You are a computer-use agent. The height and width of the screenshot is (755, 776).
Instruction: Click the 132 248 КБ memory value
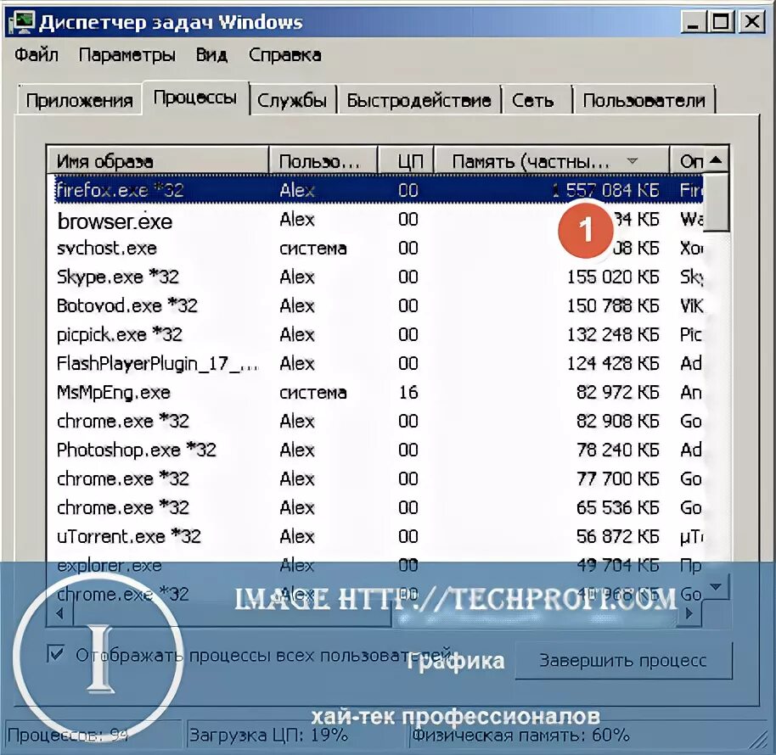click(x=613, y=335)
